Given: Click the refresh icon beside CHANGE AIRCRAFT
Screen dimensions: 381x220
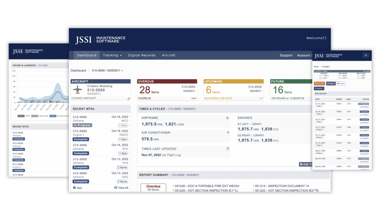Looking at the screenshot, I should (128, 98).
